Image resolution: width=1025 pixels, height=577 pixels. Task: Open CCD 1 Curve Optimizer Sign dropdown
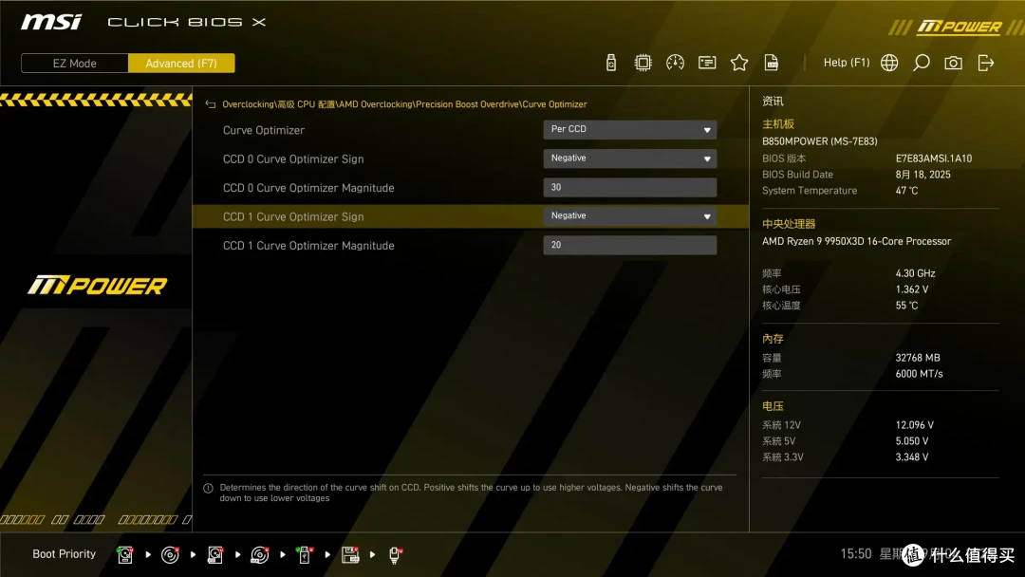(629, 215)
